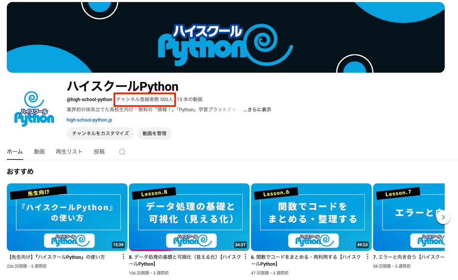Open options menu for Lesson 6 関数 video

point(368,257)
